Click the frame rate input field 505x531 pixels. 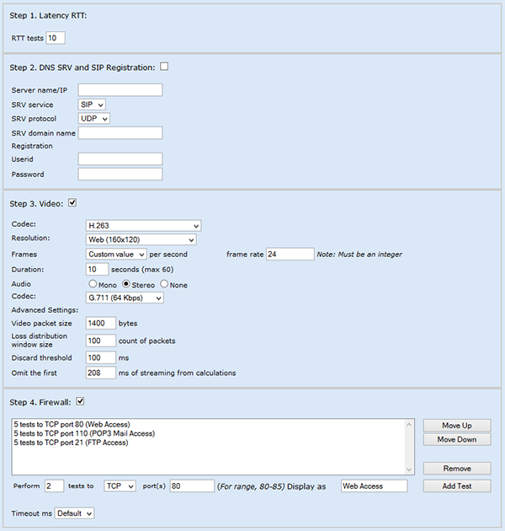290,254
